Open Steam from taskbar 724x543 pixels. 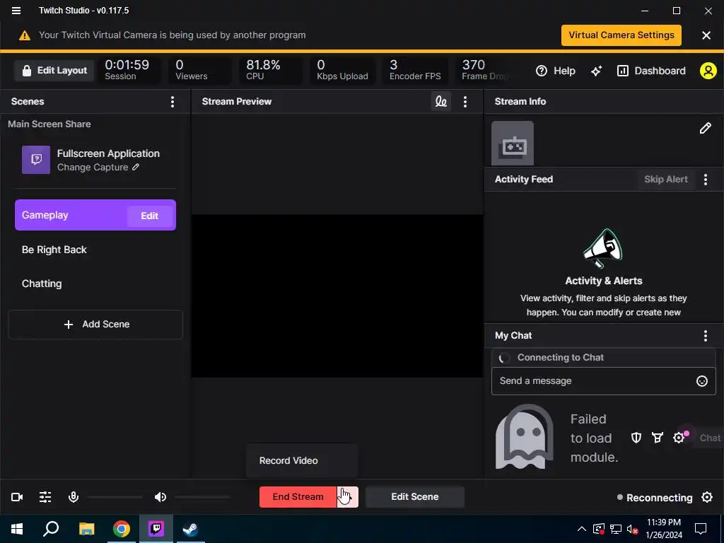(x=190, y=529)
